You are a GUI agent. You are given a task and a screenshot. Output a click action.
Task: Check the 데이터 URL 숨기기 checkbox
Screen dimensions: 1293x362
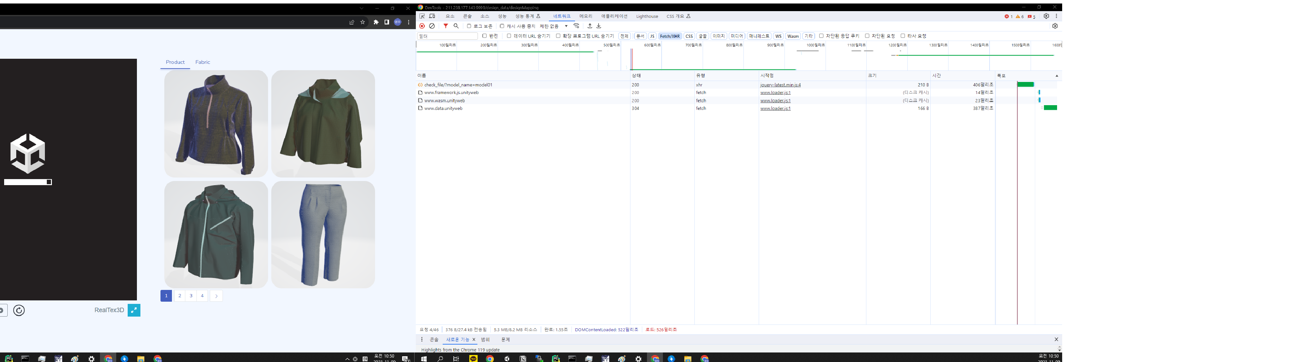pos(509,36)
